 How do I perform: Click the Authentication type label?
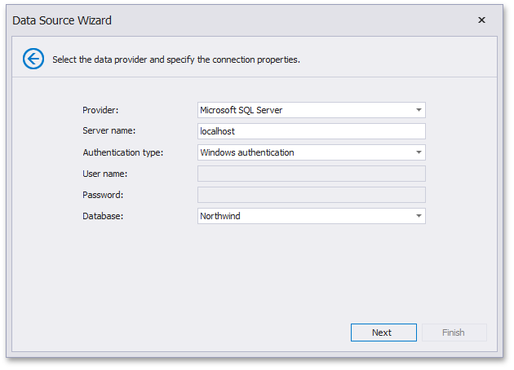pos(122,152)
